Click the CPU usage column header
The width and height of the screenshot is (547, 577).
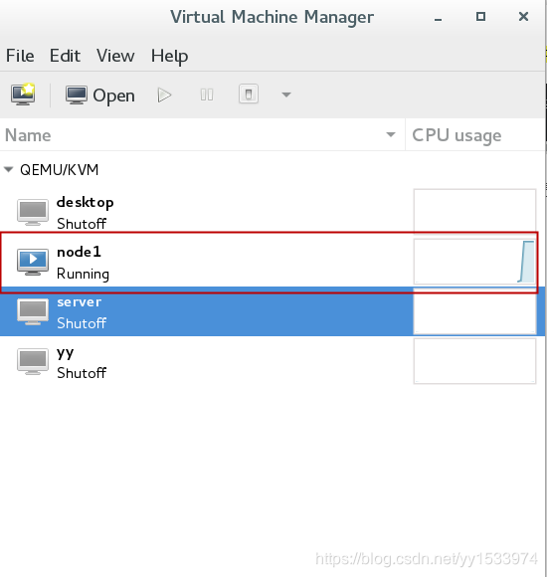click(475, 135)
